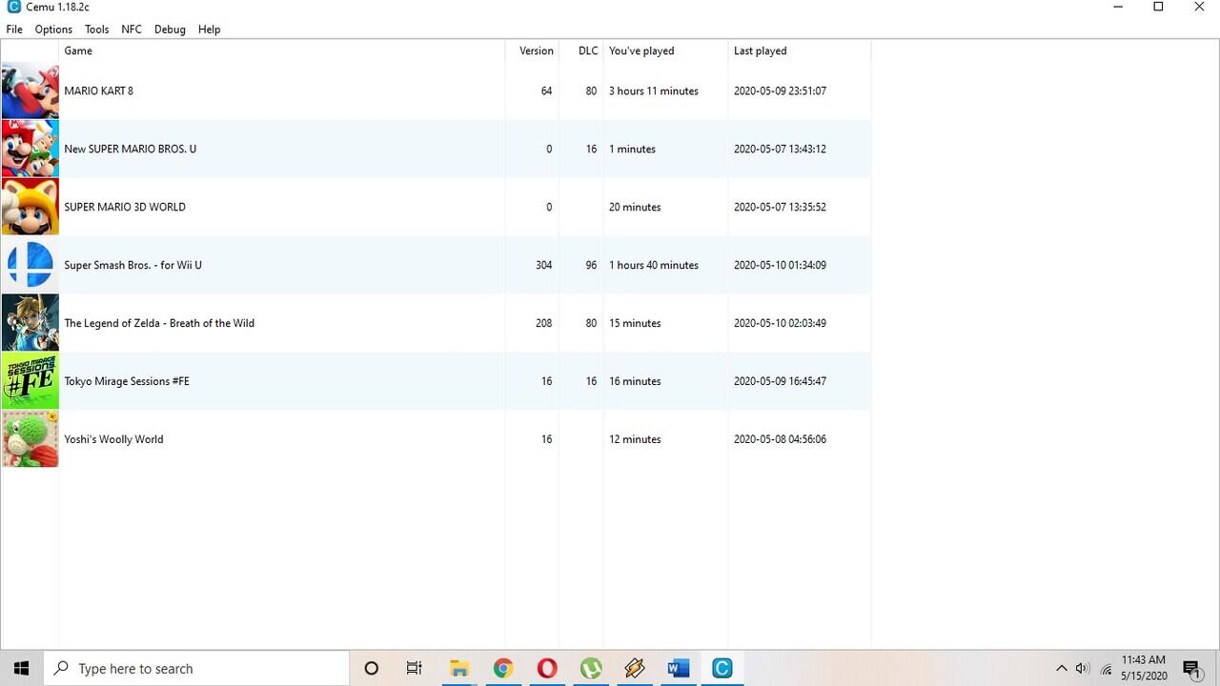Click DLC value 96 for Smash Bros.

pyautogui.click(x=591, y=266)
